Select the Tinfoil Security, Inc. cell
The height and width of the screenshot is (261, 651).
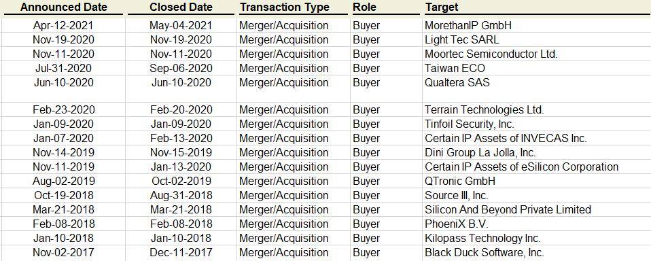pyautogui.click(x=469, y=124)
